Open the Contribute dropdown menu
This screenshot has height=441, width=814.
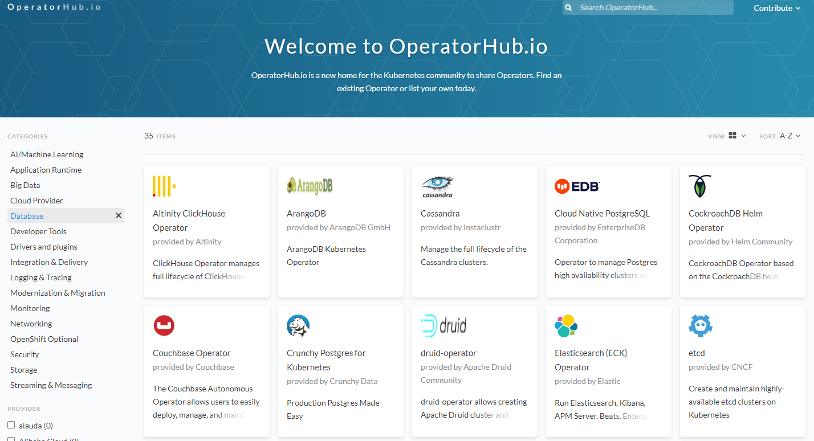pos(776,7)
